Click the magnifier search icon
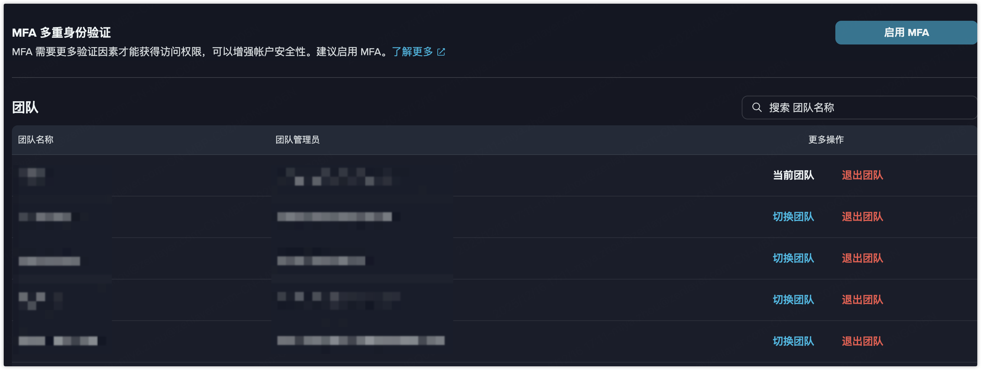The height and width of the screenshot is (370, 981). pyautogui.click(x=757, y=108)
